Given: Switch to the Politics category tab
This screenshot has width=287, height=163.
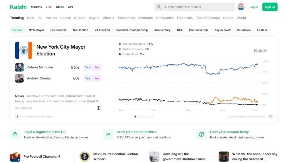Looking at the screenshot, I should coord(51,18).
